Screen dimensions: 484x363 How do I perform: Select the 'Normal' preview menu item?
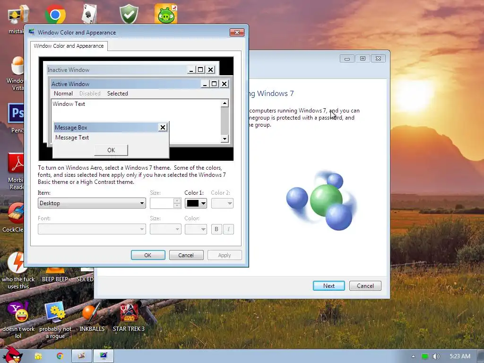tap(63, 94)
